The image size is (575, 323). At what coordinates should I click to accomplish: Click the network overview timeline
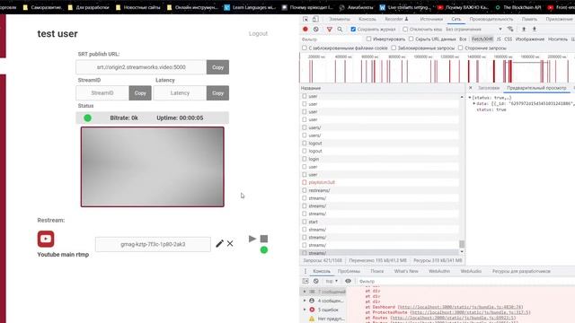tap(438, 68)
